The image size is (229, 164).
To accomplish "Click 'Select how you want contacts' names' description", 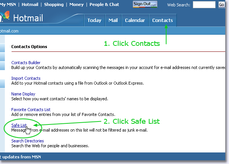I will (60, 99).
